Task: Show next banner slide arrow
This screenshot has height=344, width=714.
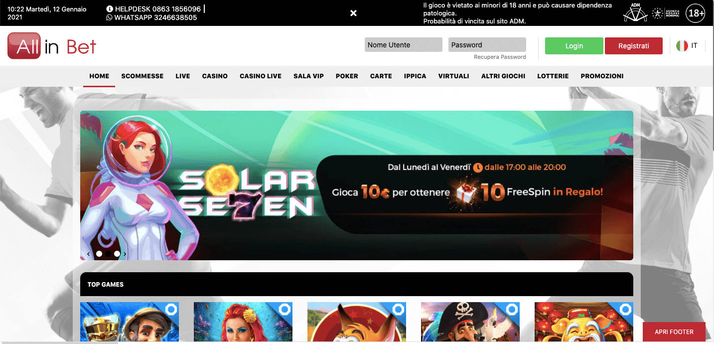Action: 125,254
